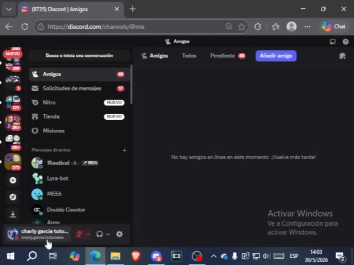Click the zoom out magnifier in address bar
Viewport: 354px width, 265px height.
click(228, 26)
